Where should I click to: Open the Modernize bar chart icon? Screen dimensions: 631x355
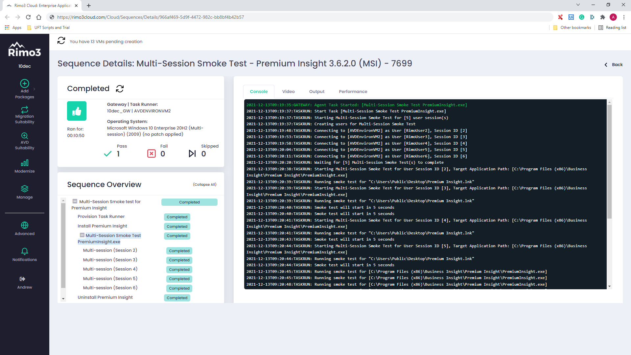(x=25, y=163)
